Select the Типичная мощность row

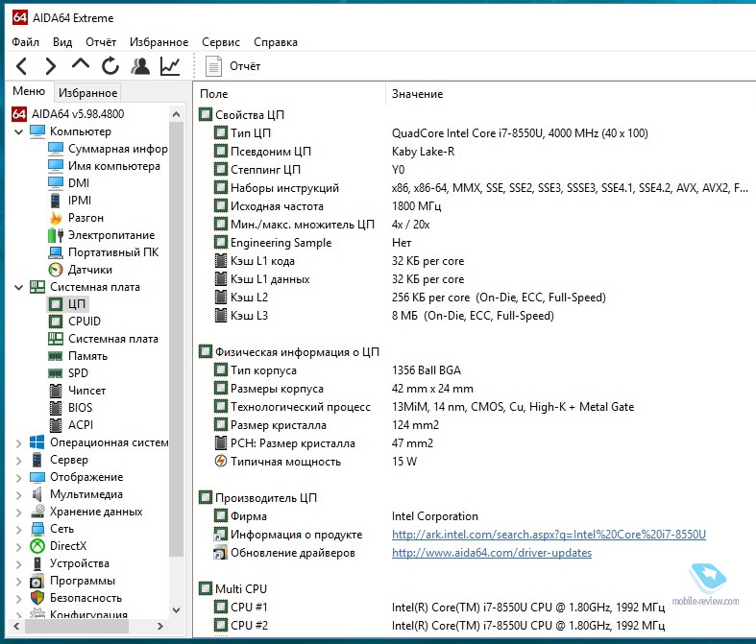tap(475, 462)
